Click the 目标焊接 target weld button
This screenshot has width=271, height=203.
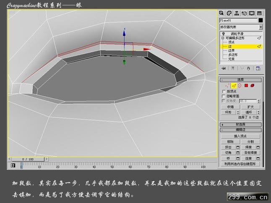(250, 153)
